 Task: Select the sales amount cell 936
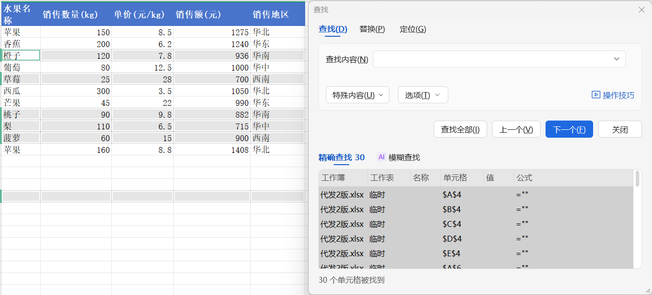(x=212, y=55)
